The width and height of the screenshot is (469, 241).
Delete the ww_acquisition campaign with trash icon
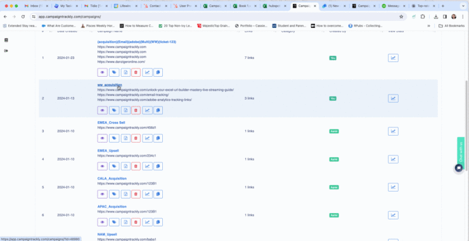pyautogui.click(x=136, y=110)
